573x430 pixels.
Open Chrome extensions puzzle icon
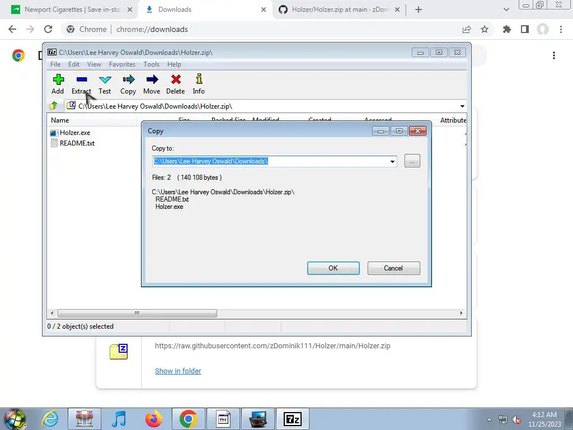click(507, 29)
